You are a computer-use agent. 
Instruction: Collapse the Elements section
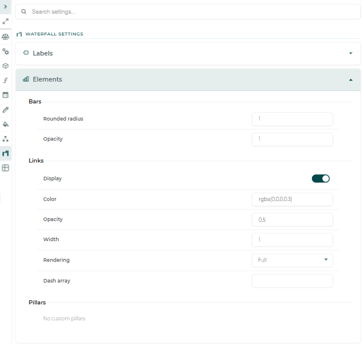point(188,80)
